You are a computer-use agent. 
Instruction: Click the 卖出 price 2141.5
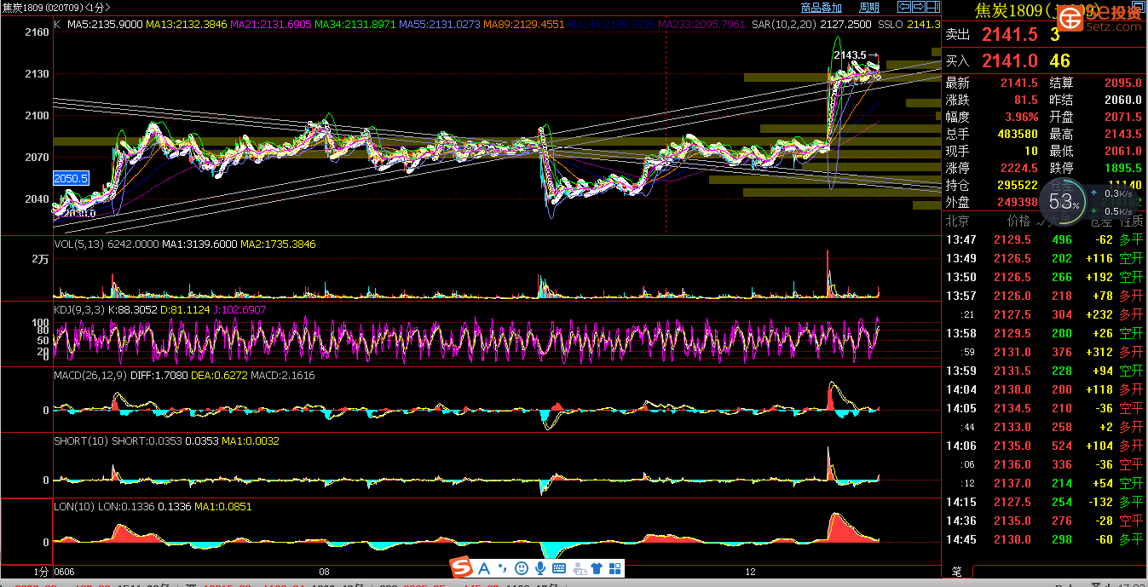tap(1009, 35)
